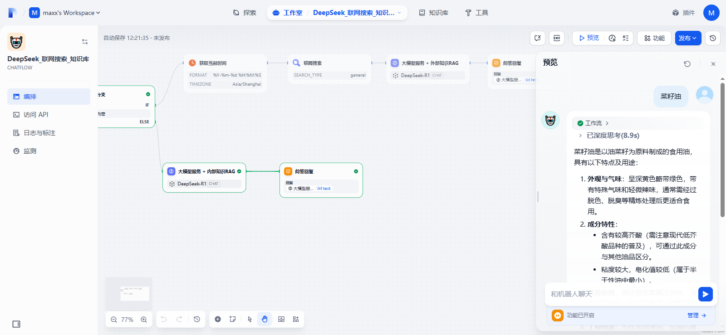Open the 功能 features button
Image resolution: width=726 pixels, height=335 pixels.
(x=654, y=38)
